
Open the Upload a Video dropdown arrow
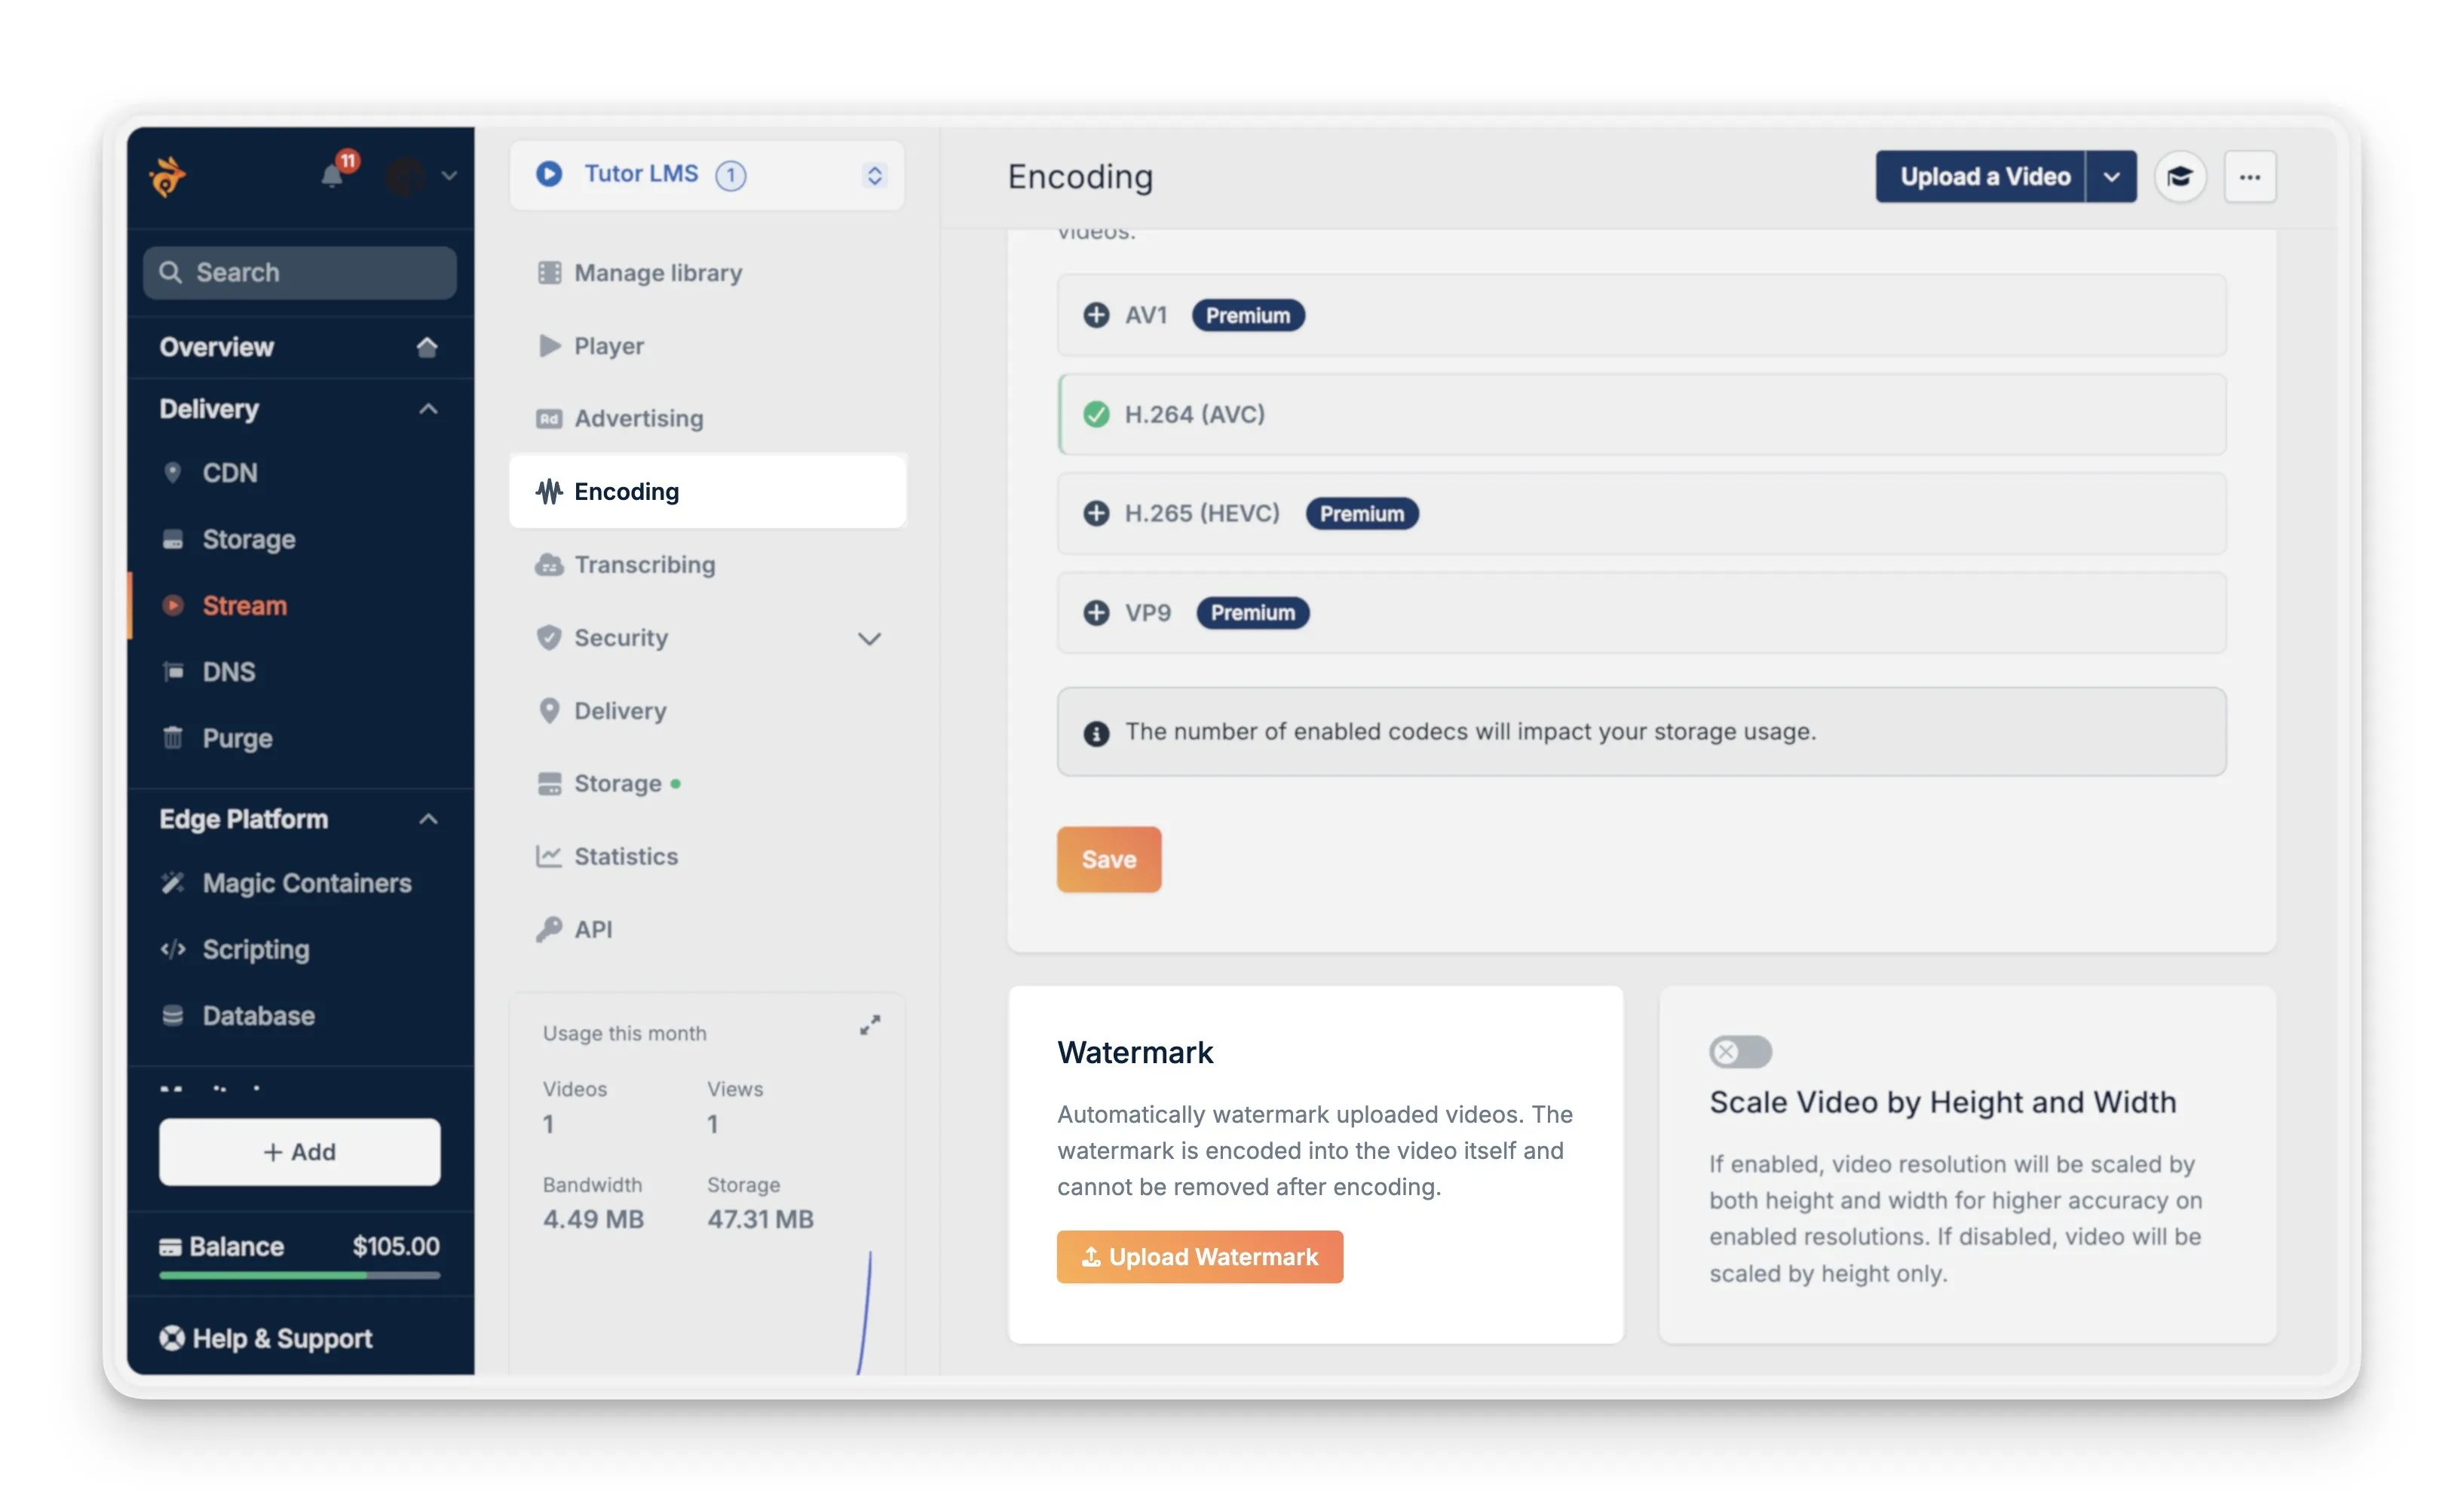pyautogui.click(x=2112, y=176)
